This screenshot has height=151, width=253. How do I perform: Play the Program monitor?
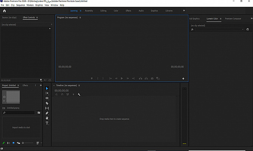coord(122,79)
